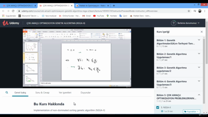208x117 pixels.
Task: Open the Chrome three-dot menu
Action: (205, 11)
